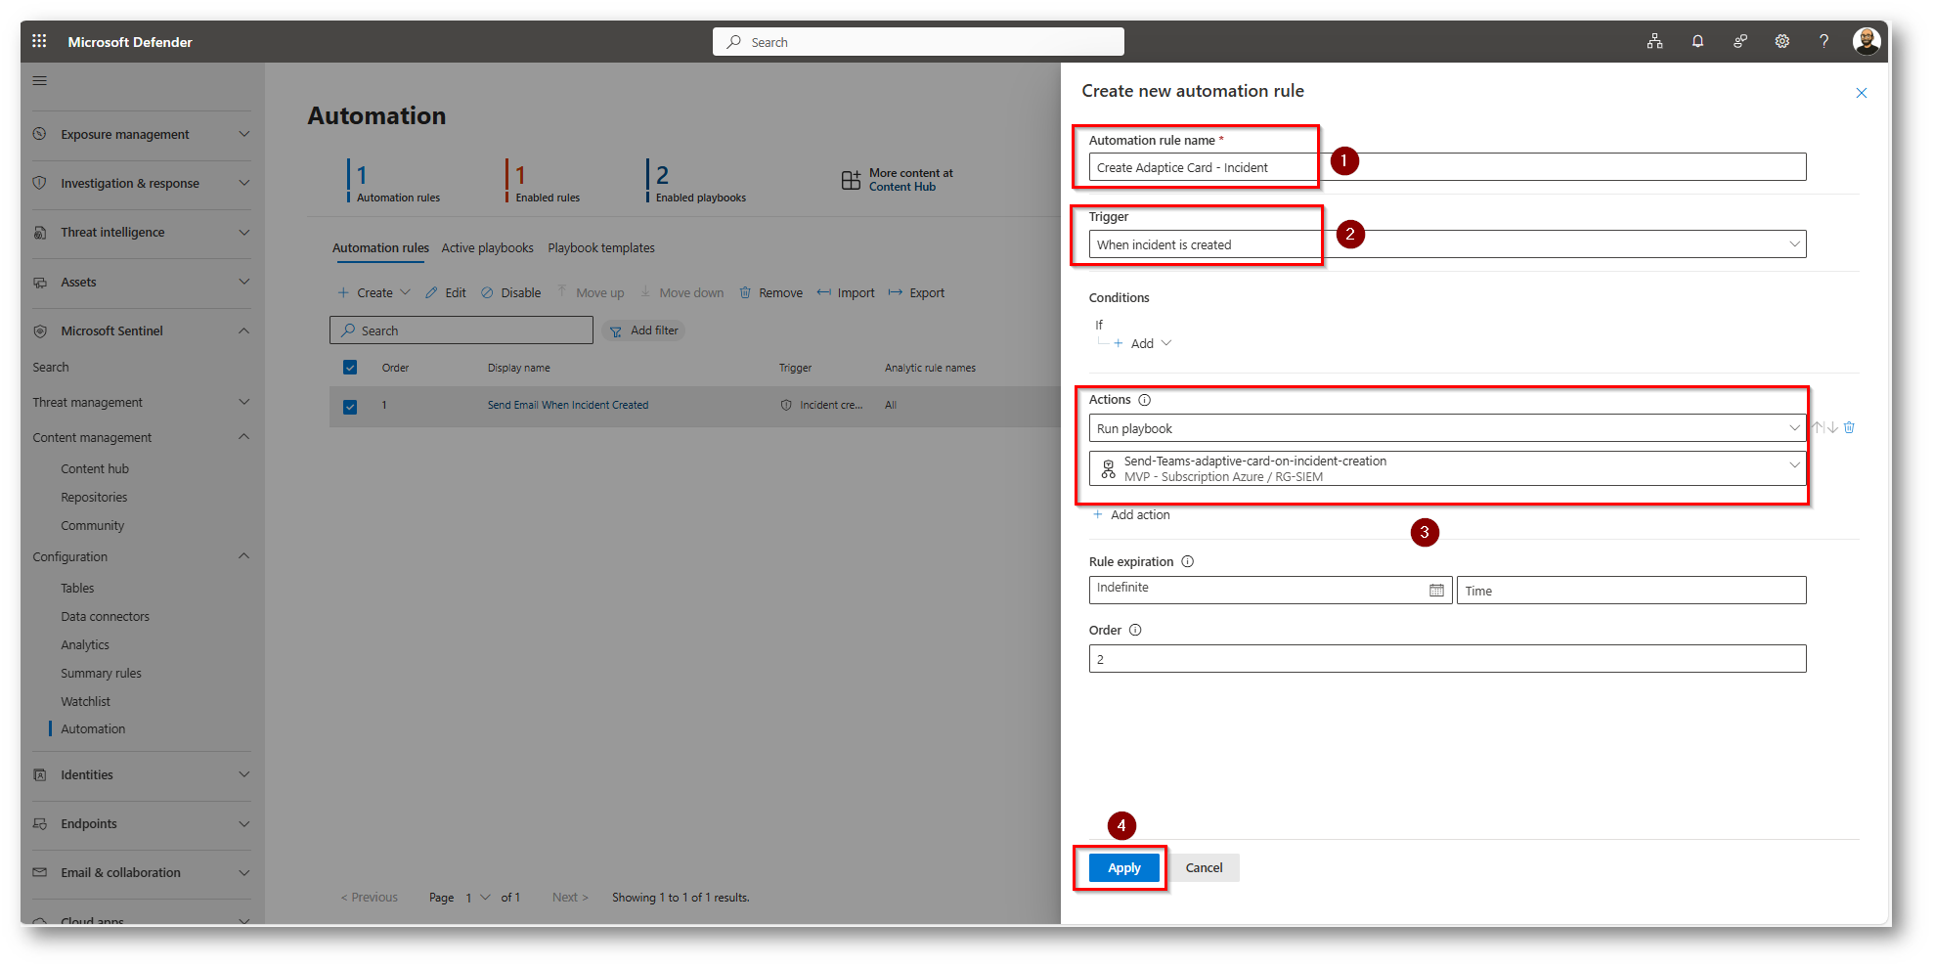Delete the action using trash icon

click(x=1849, y=427)
